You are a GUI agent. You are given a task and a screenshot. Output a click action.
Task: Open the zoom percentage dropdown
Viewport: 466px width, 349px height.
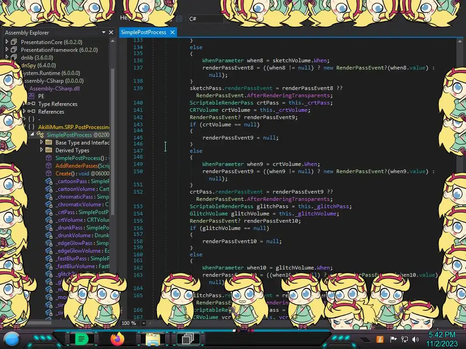[144, 323]
